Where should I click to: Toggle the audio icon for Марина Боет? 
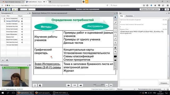coord(22,37)
